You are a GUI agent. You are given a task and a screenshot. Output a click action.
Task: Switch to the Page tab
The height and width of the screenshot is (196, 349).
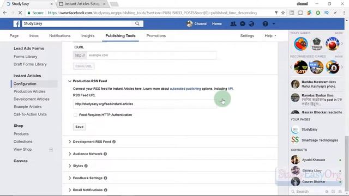(14, 35)
